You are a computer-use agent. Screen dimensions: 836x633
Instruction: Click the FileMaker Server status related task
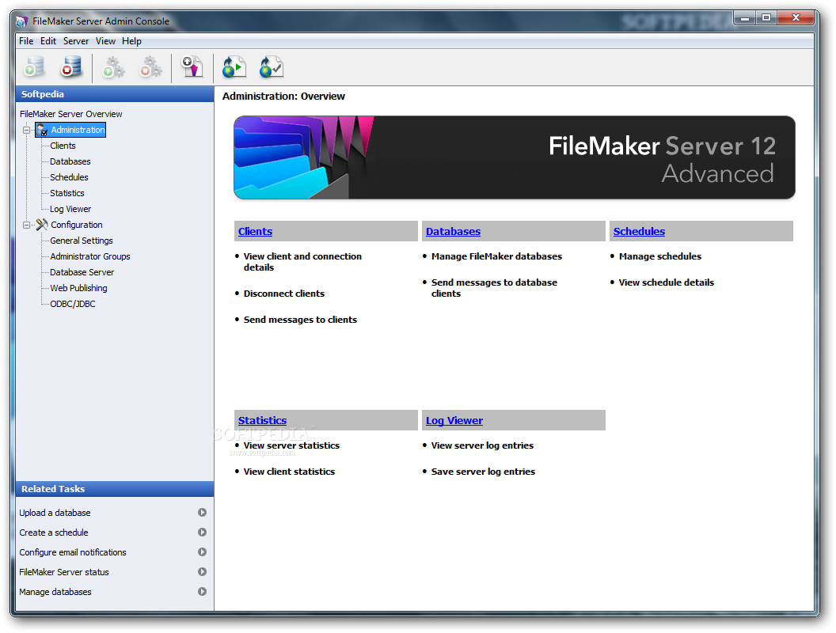pos(64,572)
